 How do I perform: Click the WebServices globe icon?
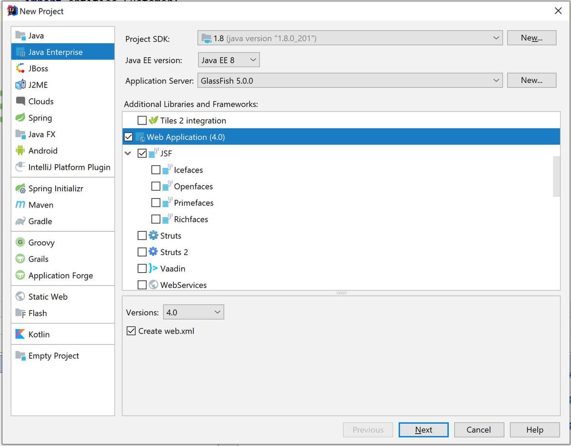click(153, 285)
